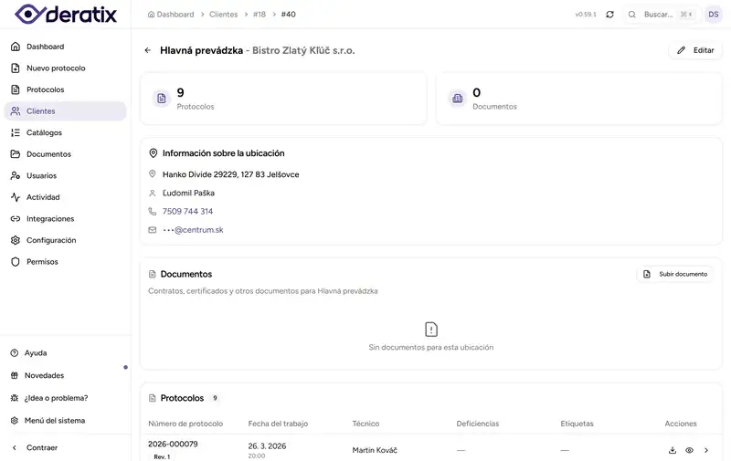Click the Protocolos stat card document icon

pos(162,99)
